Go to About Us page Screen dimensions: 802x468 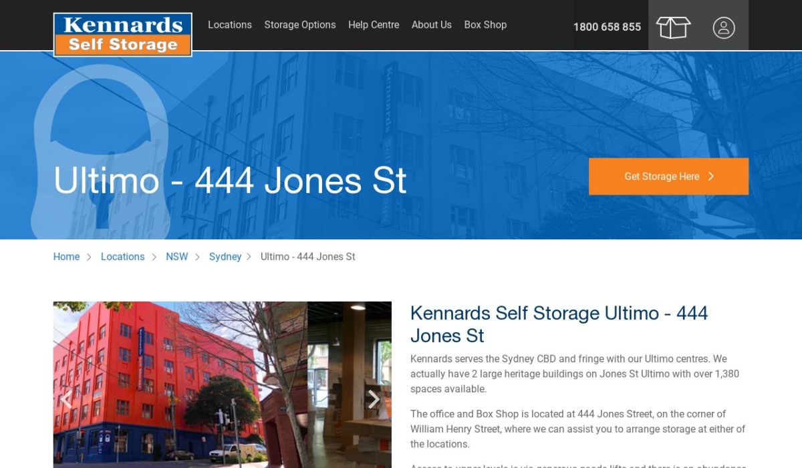(x=432, y=25)
